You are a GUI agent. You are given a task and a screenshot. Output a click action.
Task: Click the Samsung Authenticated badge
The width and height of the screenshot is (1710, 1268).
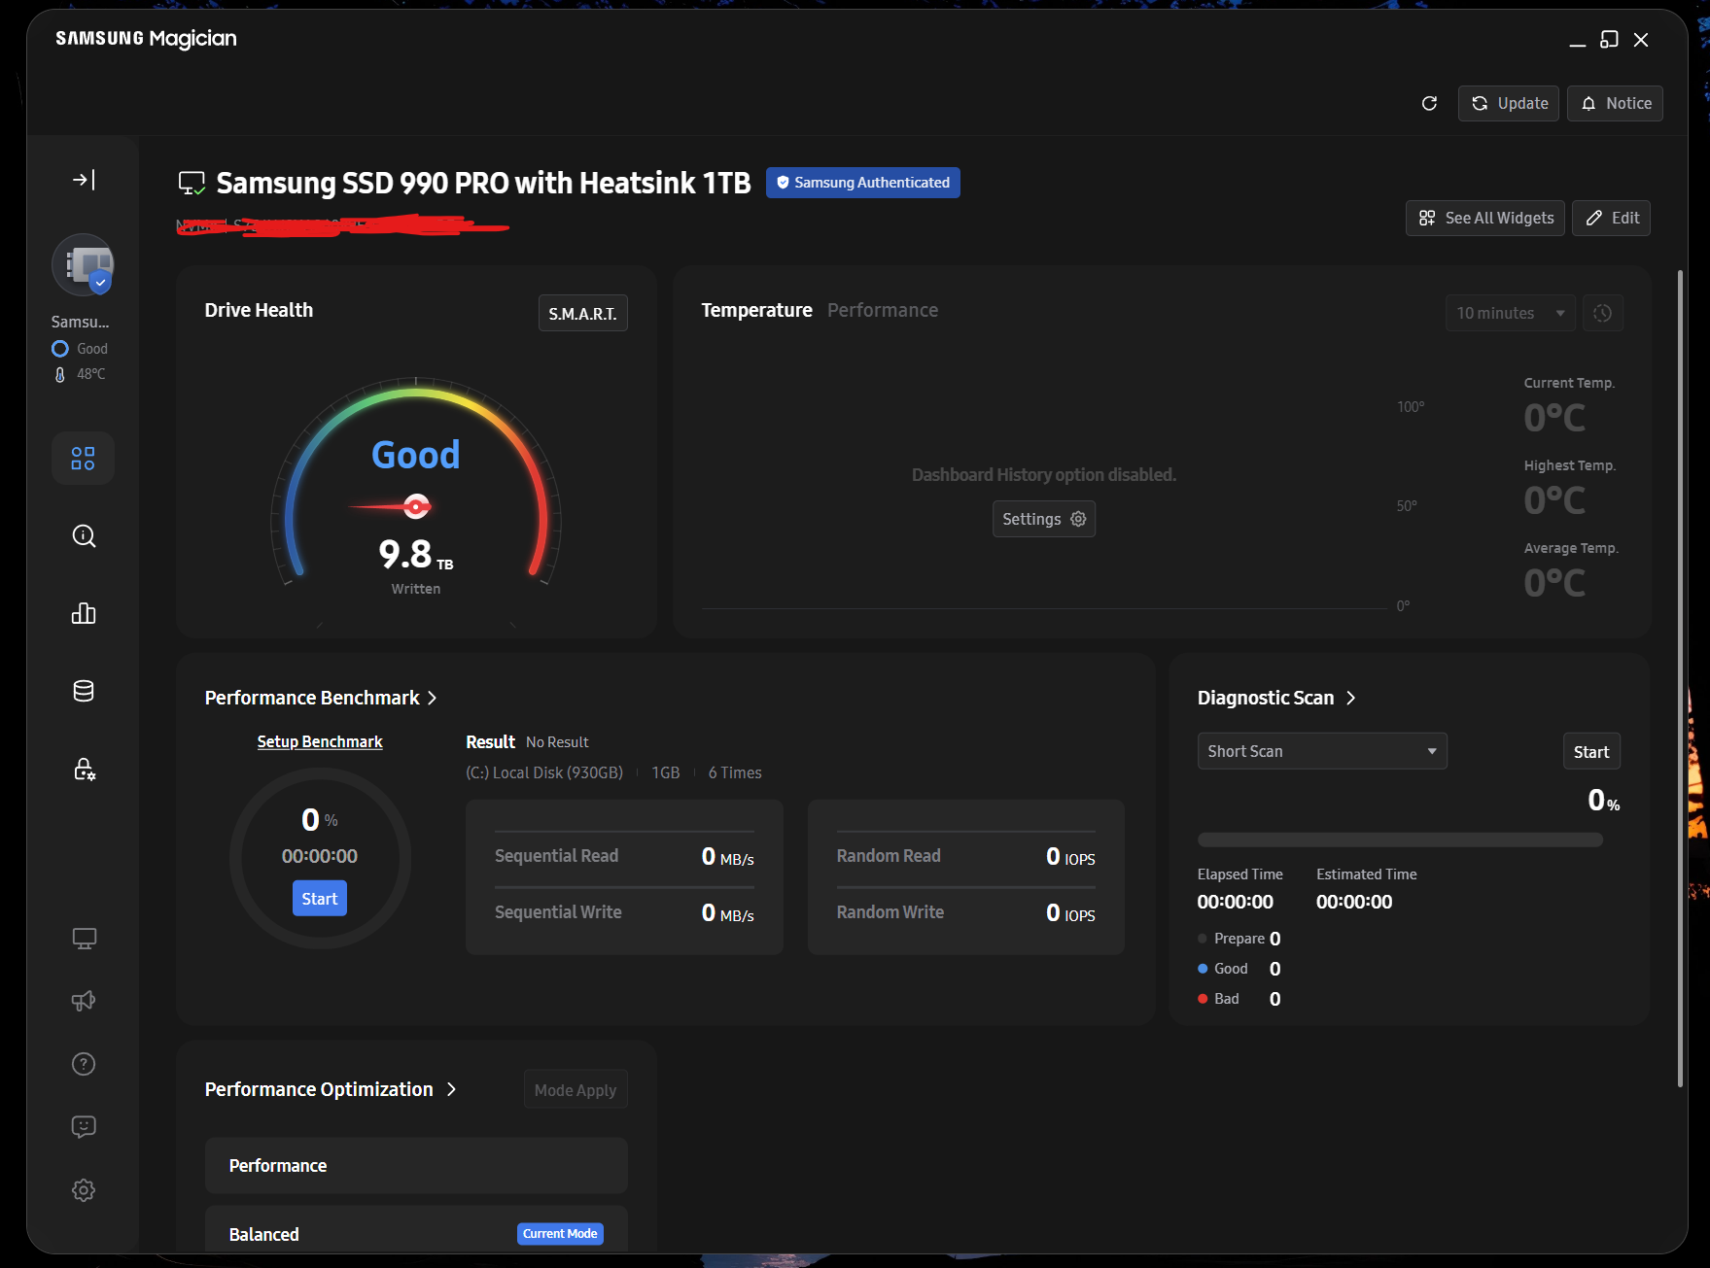tap(862, 183)
